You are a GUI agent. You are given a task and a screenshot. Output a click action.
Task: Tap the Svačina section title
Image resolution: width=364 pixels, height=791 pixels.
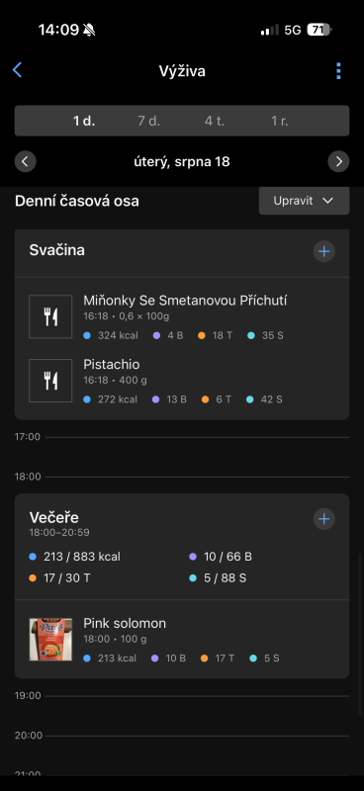coord(56,250)
